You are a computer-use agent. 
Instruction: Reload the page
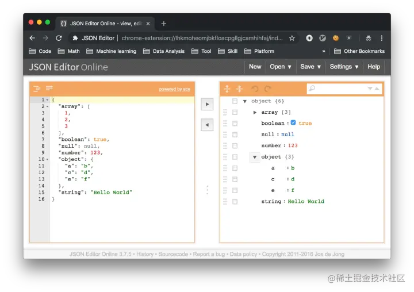tap(59, 39)
